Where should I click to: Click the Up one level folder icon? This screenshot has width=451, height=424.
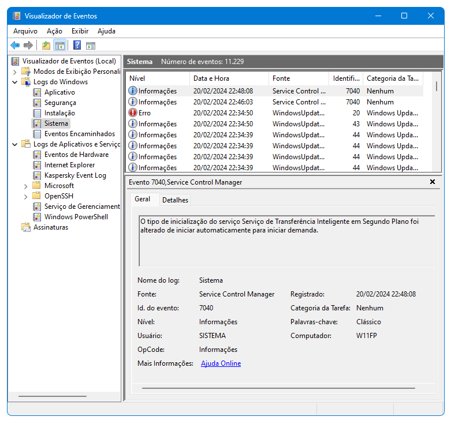(x=46, y=46)
